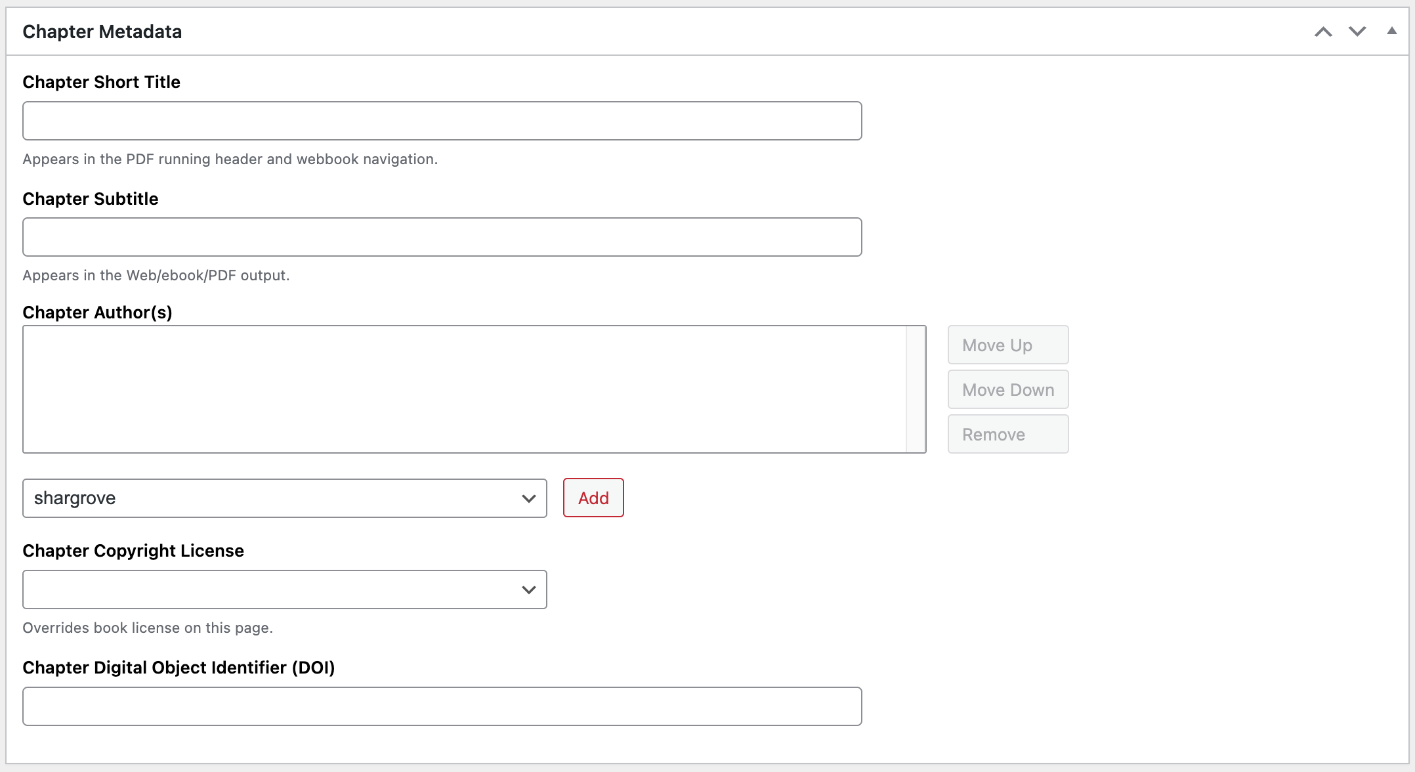1415x772 pixels.
Task: Click the chevron arrow on the license select
Action: [x=528, y=590]
